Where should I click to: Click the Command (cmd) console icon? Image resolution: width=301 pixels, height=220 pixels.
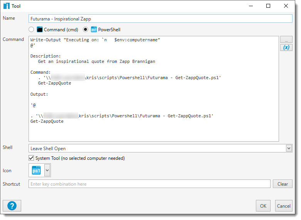tap(40, 29)
